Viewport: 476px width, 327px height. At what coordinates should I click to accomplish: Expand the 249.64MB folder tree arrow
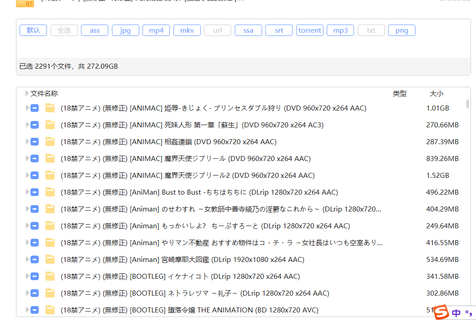point(27,226)
